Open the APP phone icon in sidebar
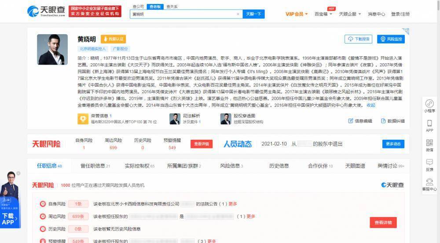Viewport: 440px width, 243px height. pos(429,123)
